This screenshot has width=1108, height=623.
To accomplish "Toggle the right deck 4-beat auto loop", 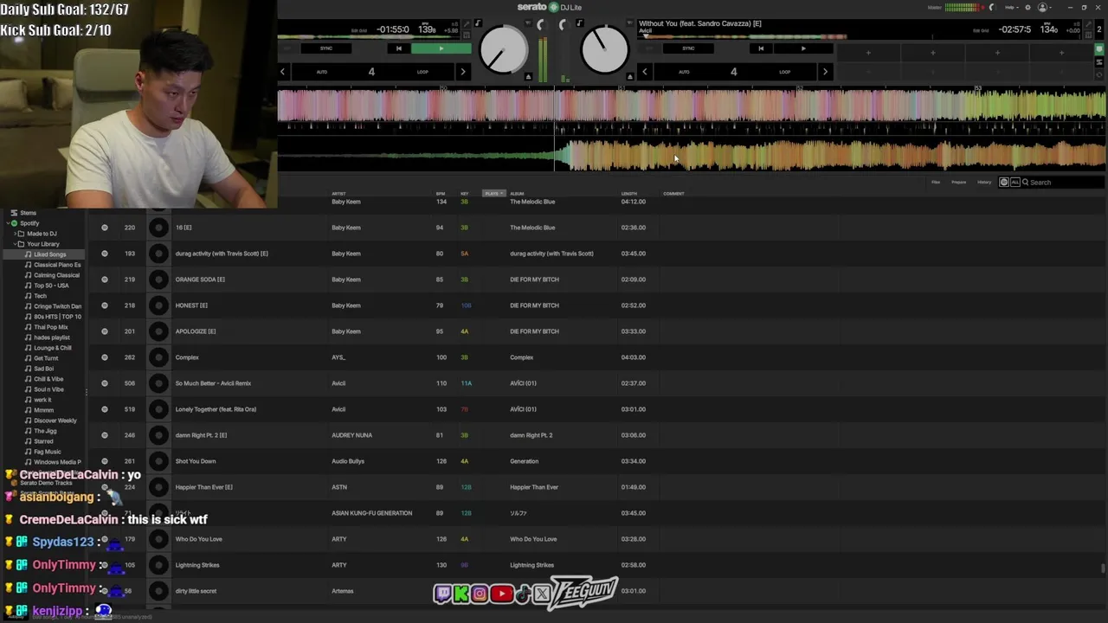I will pyautogui.click(x=733, y=72).
